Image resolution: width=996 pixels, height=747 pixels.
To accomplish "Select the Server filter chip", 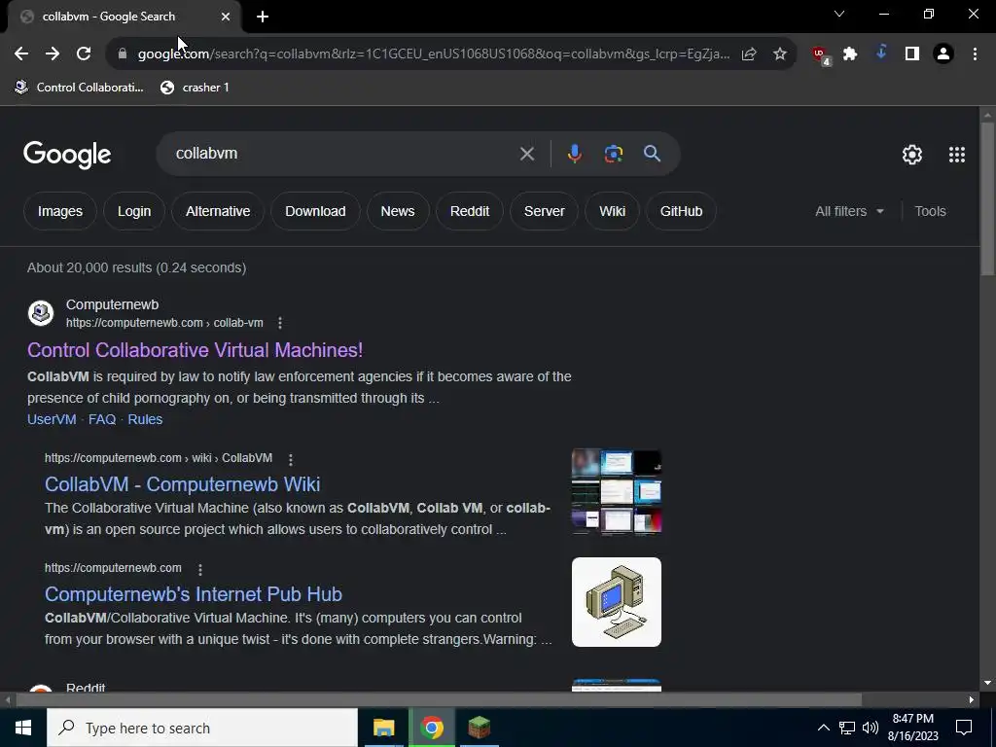I will pyautogui.click(x=545, y=211).
